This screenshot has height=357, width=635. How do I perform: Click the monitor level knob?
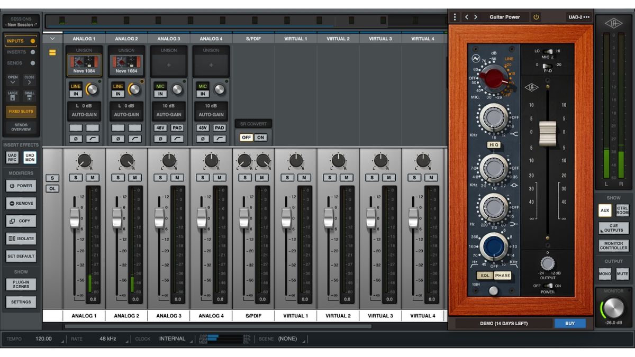[613, 308]
